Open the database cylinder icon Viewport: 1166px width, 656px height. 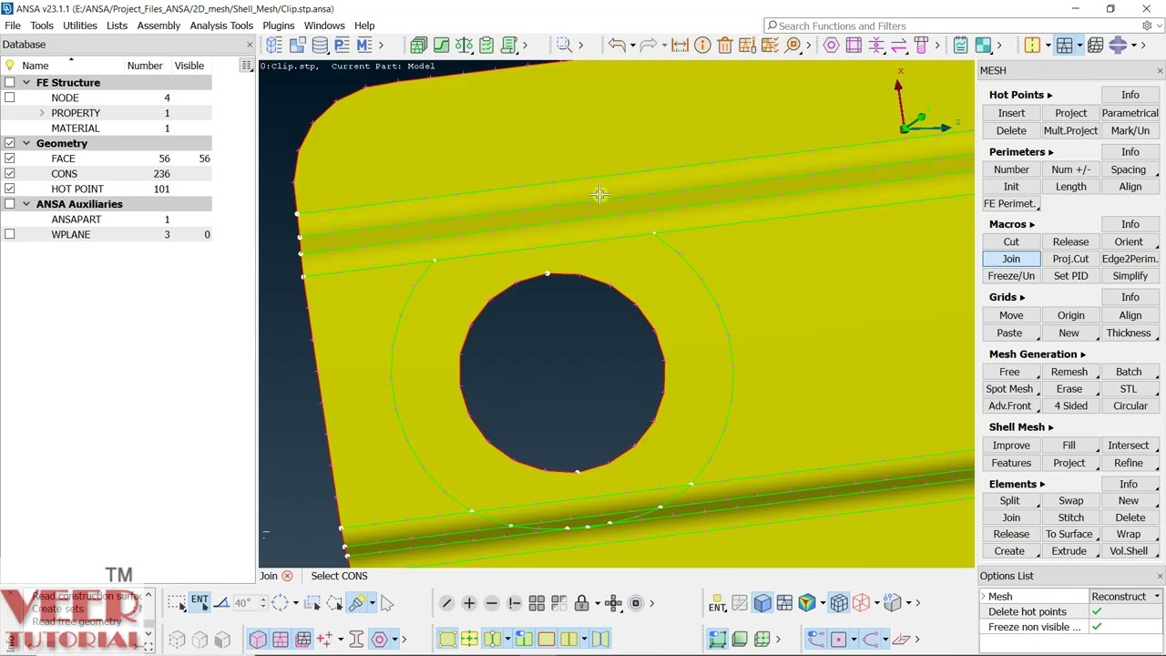coord(320,45)
